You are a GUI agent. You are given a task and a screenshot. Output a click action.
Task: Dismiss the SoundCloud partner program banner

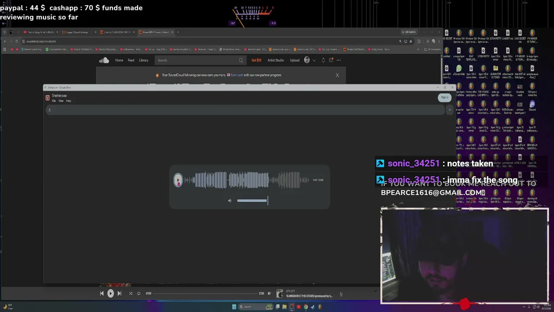[337, 75]
